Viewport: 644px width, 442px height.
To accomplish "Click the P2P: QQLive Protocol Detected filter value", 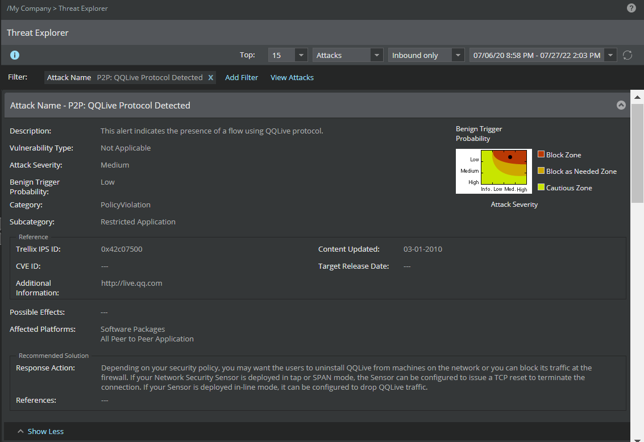I will coord(150,78).
